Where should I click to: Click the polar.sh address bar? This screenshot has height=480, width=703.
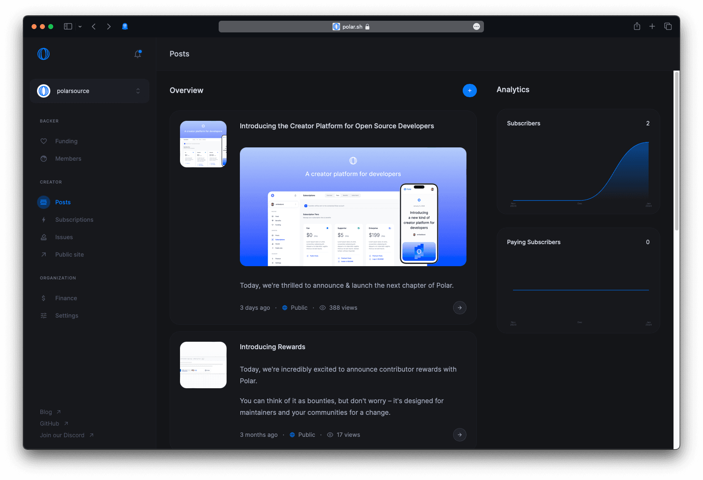(351, 27)
